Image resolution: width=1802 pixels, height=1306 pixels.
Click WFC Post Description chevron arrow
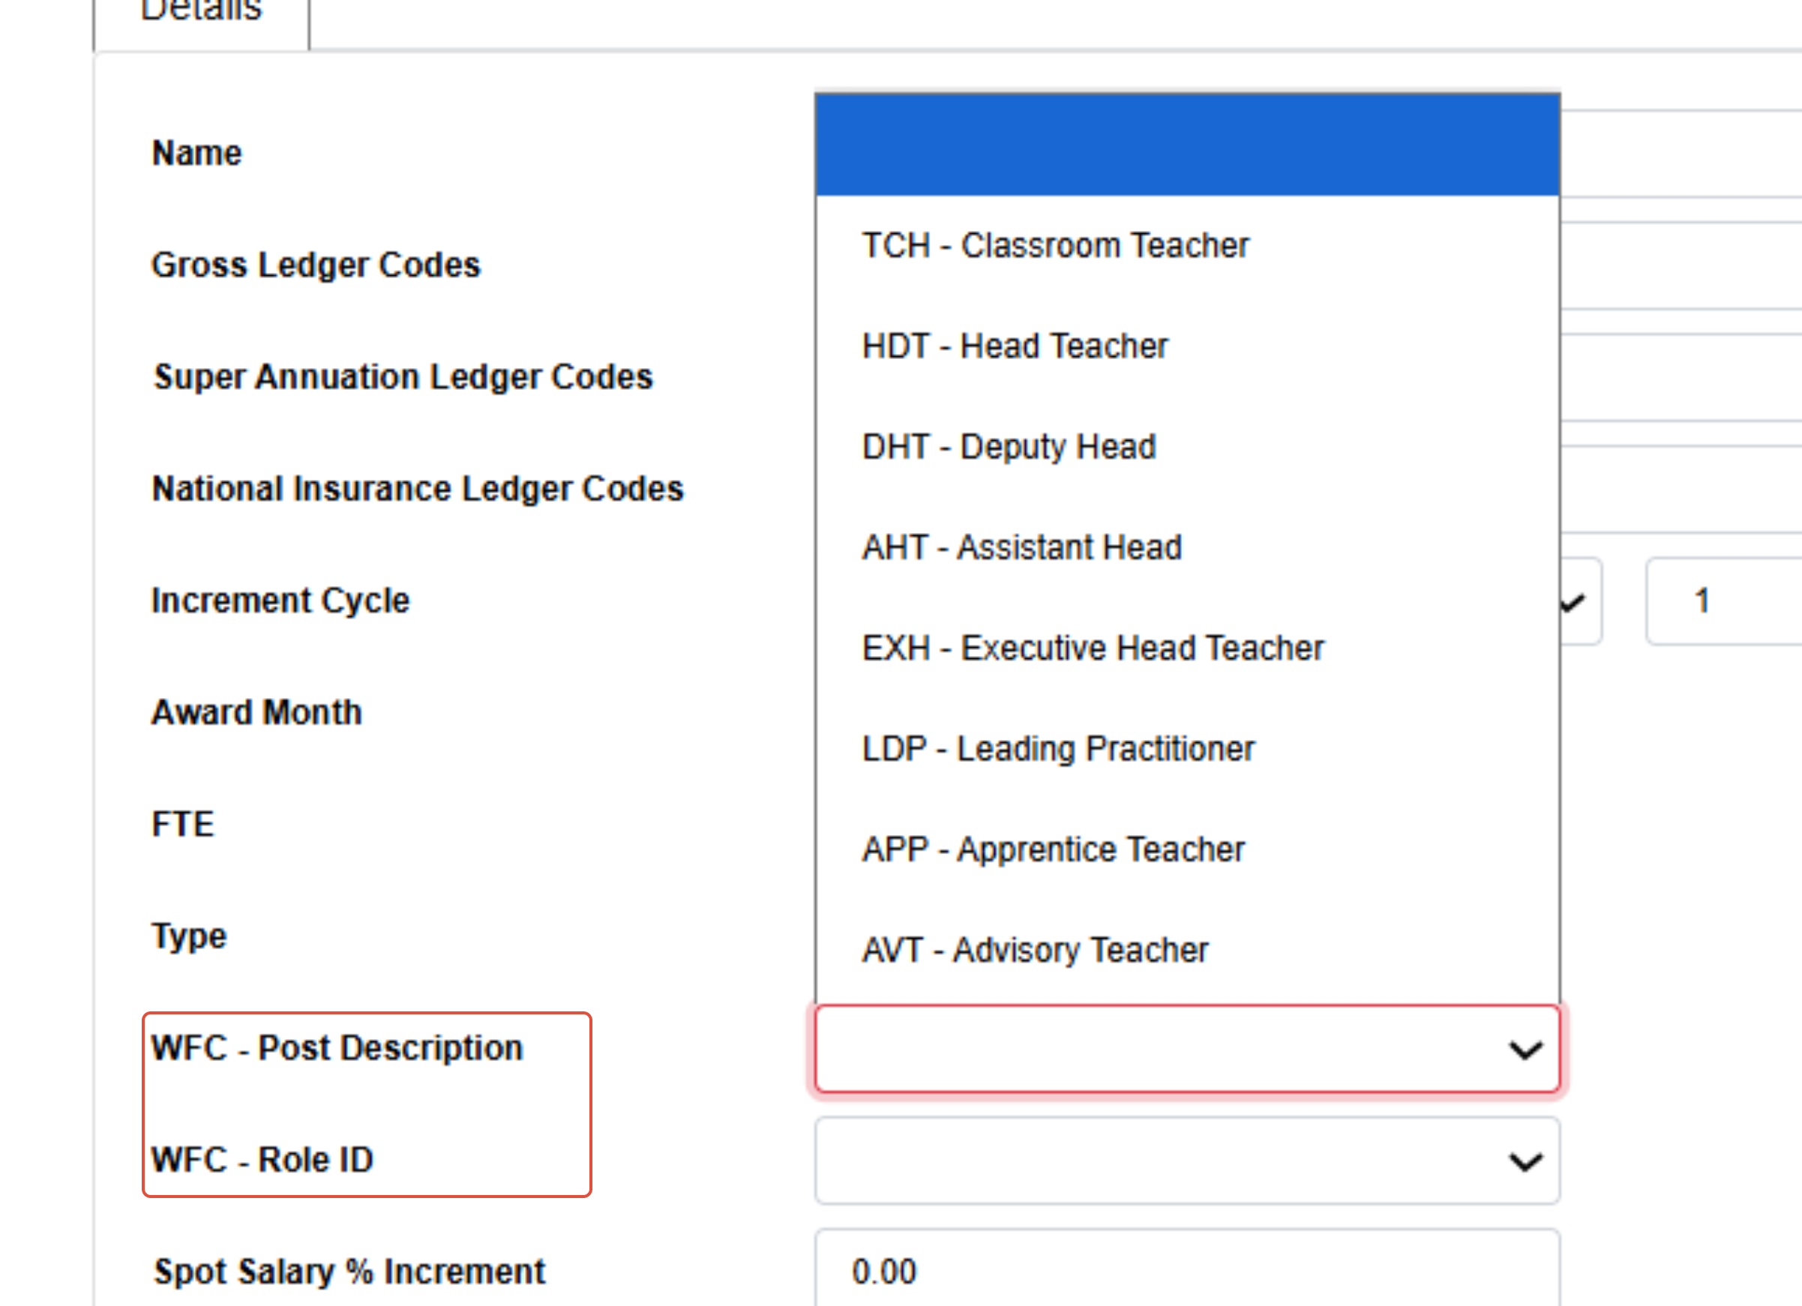1525,1051
